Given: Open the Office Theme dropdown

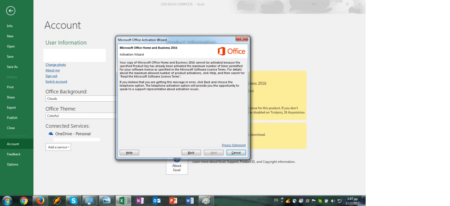Looking at the screenshot, I should point(80,116).
